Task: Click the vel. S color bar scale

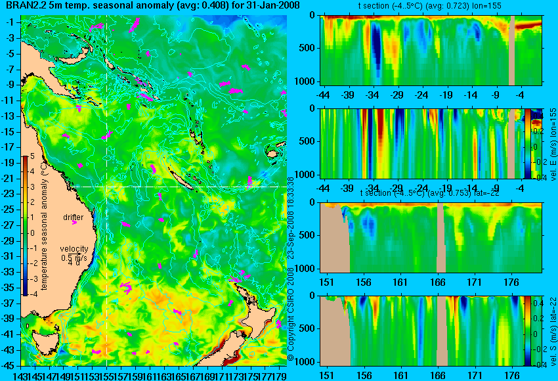Action: coord(527,331)
